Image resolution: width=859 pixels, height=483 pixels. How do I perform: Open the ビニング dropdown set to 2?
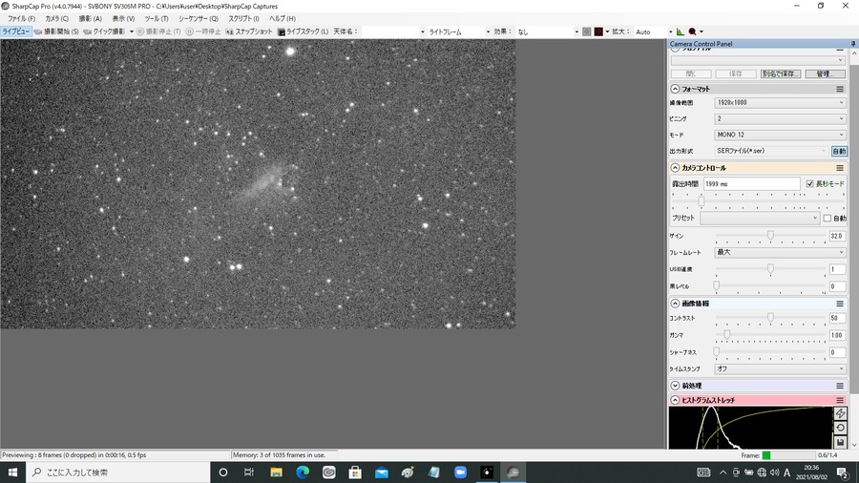coord(780,118)
